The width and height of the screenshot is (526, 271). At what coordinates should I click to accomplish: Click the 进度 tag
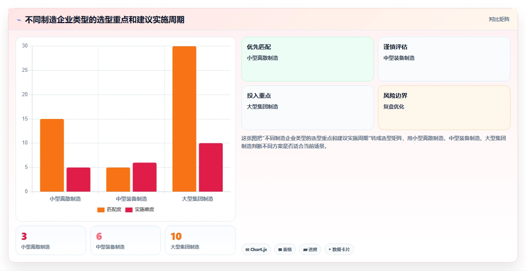(x=310, y=249)
